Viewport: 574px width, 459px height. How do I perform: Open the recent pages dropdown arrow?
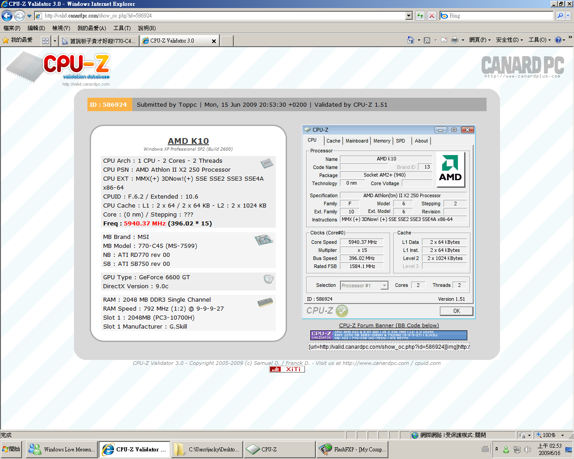coord(30,16)
